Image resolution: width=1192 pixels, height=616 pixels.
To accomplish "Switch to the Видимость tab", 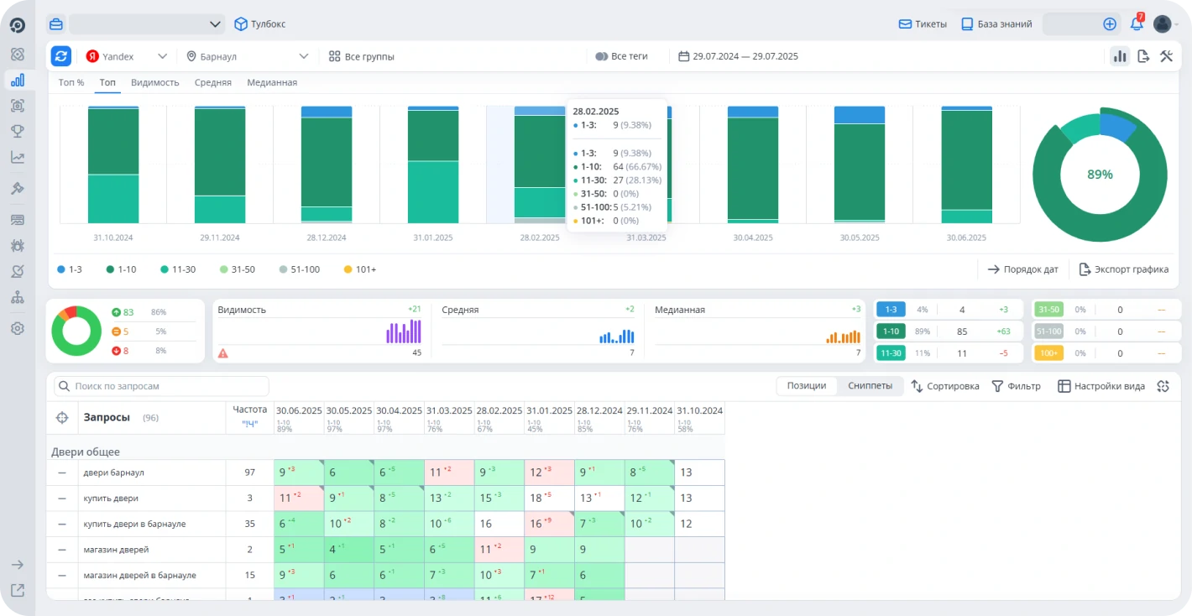I will (x=155, y=83).
